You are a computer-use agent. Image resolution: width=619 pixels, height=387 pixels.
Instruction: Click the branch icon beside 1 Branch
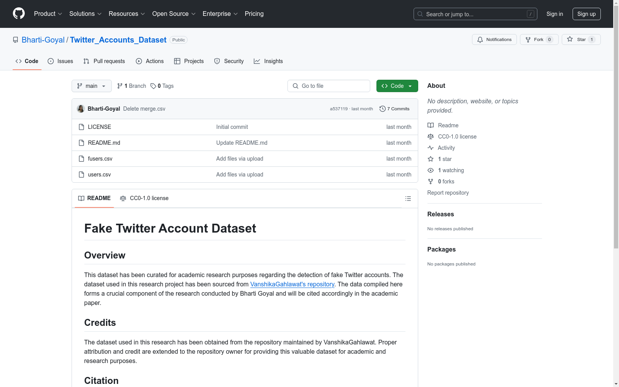pyautogui.click(x=120, y=86)
